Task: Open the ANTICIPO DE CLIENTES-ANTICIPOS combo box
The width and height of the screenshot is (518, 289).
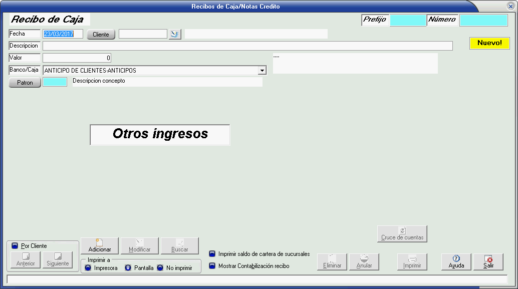Action: [x=150, y=71]
